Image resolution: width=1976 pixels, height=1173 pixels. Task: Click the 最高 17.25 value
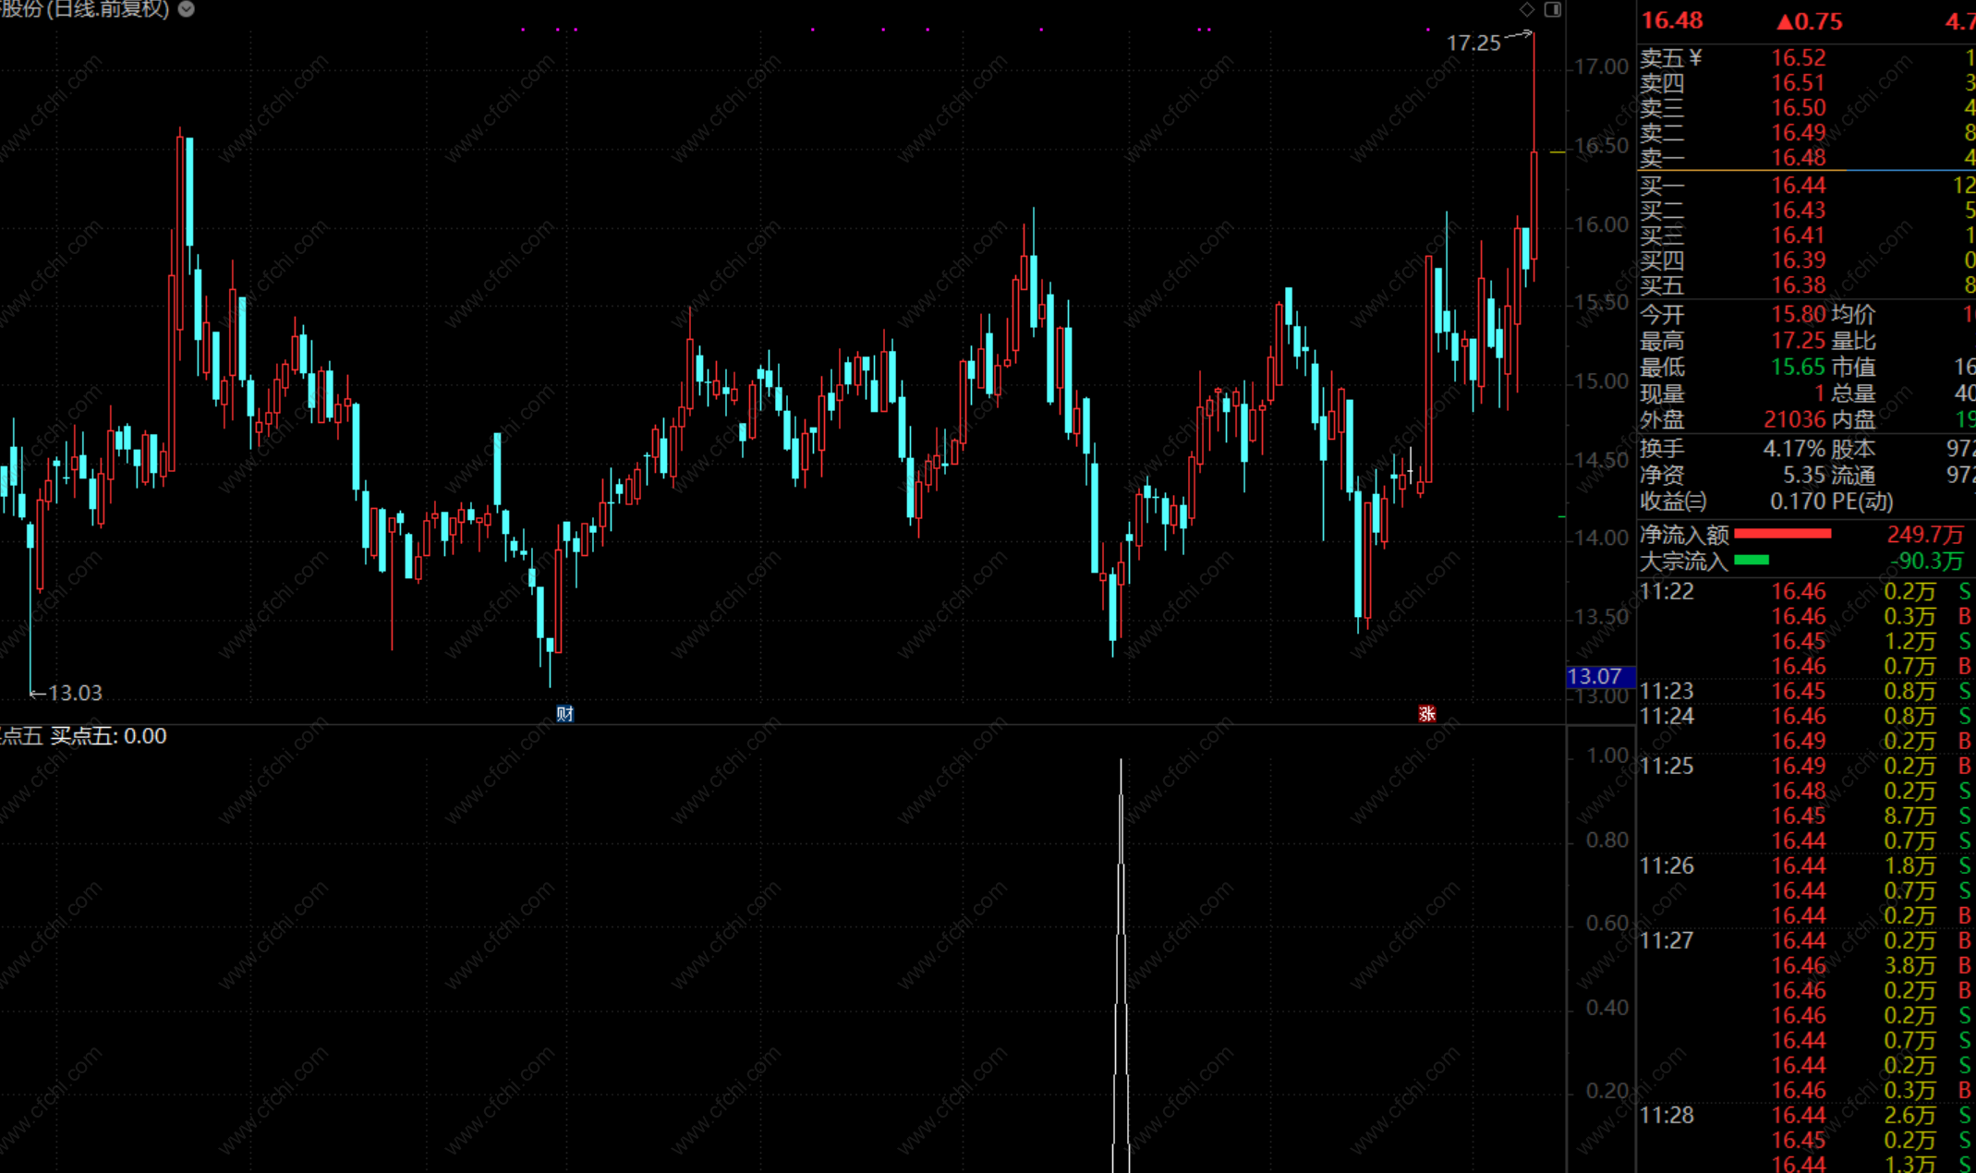1798,341
